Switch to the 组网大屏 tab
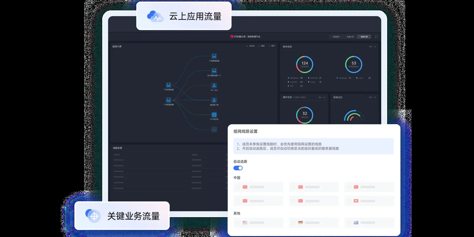 (364, 37)
